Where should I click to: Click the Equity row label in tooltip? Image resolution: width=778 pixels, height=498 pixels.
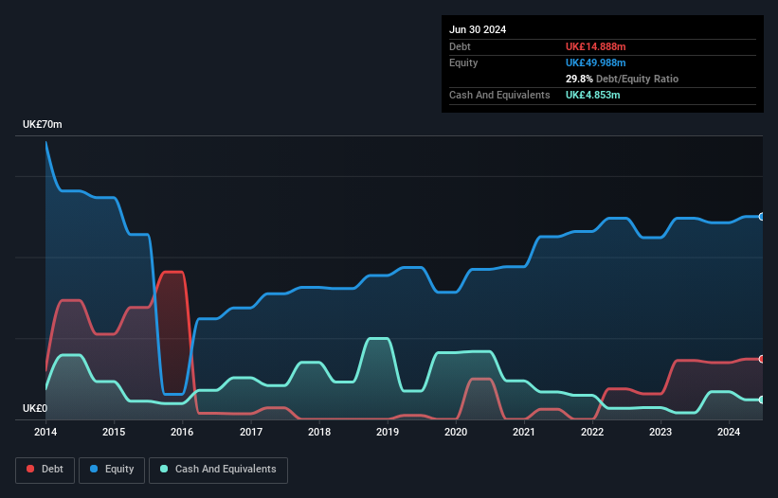[x=463, y=62]
